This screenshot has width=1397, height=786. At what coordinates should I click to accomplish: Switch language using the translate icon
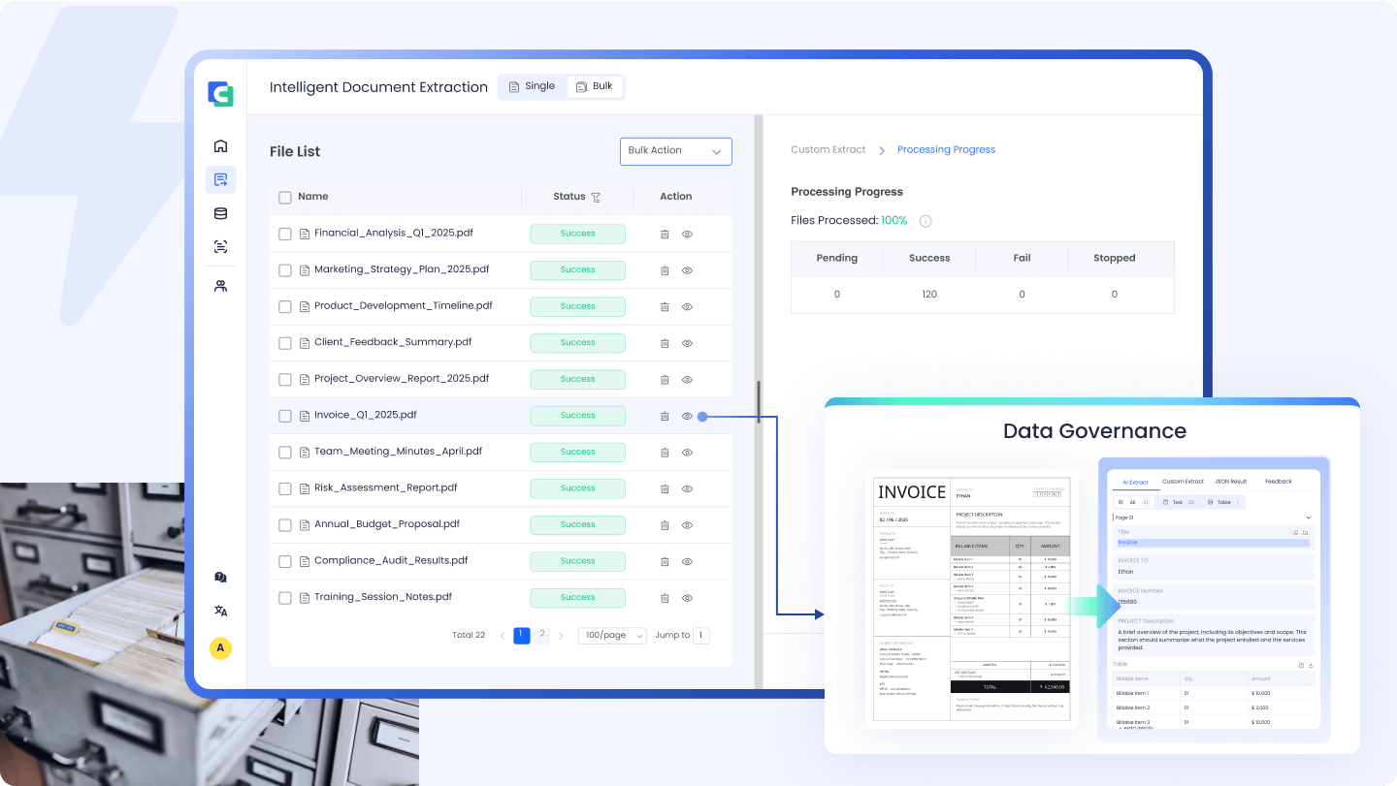(x=220, y=611)
